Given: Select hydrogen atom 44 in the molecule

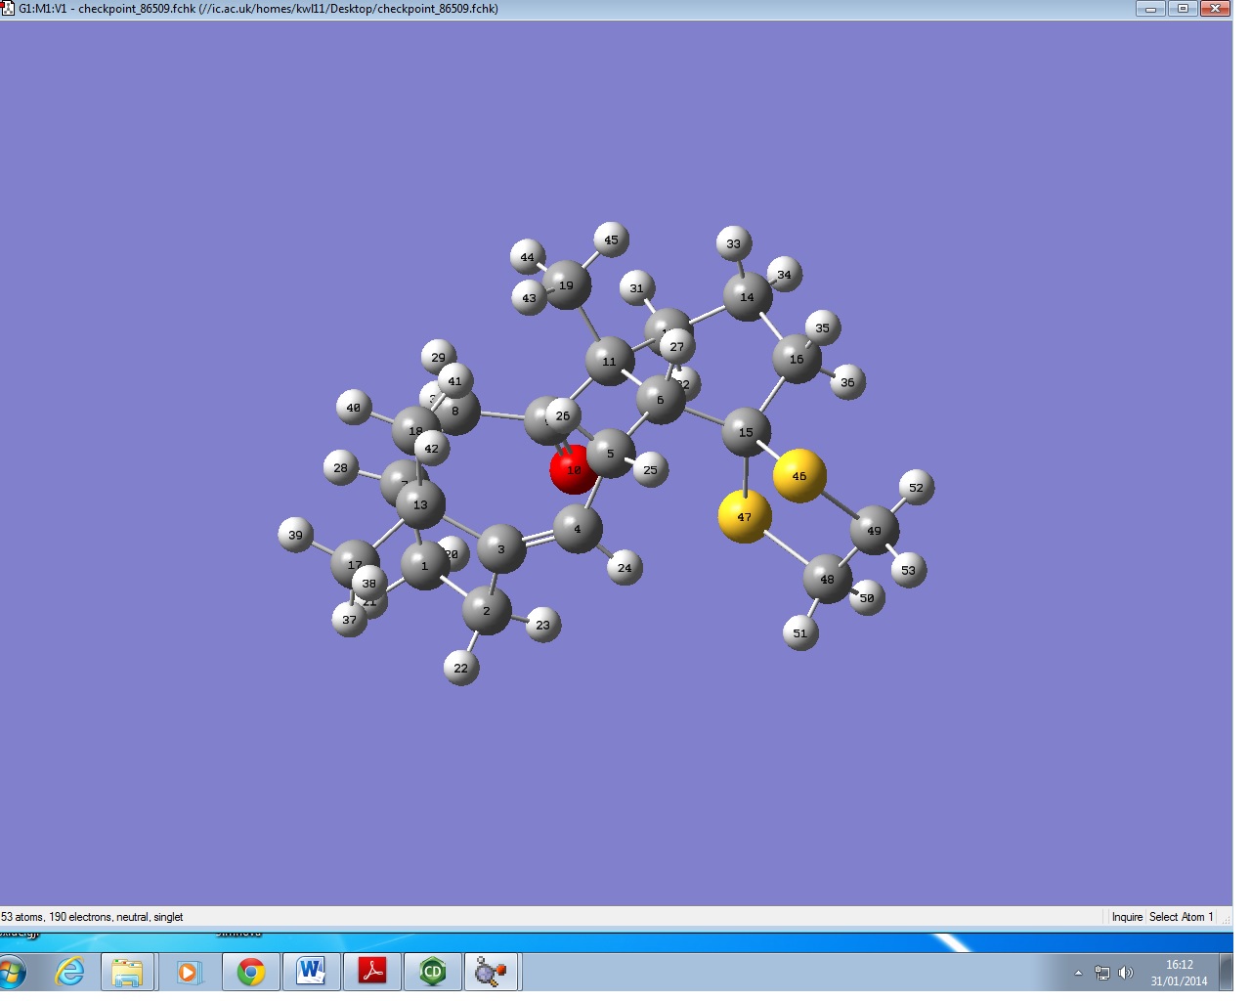Looking at the screenshot, I should [528, 258].
